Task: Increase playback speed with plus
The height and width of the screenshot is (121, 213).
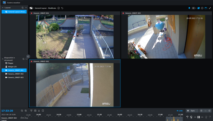Action: click(209, 111)
